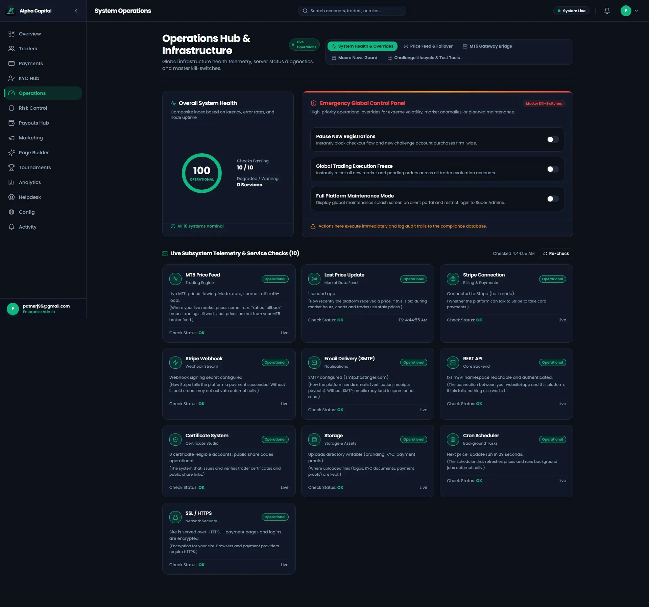Enable Global Trading Execution Freeze switch
Viewport: 649px width, 607px height.
click(x=553, y=169)
